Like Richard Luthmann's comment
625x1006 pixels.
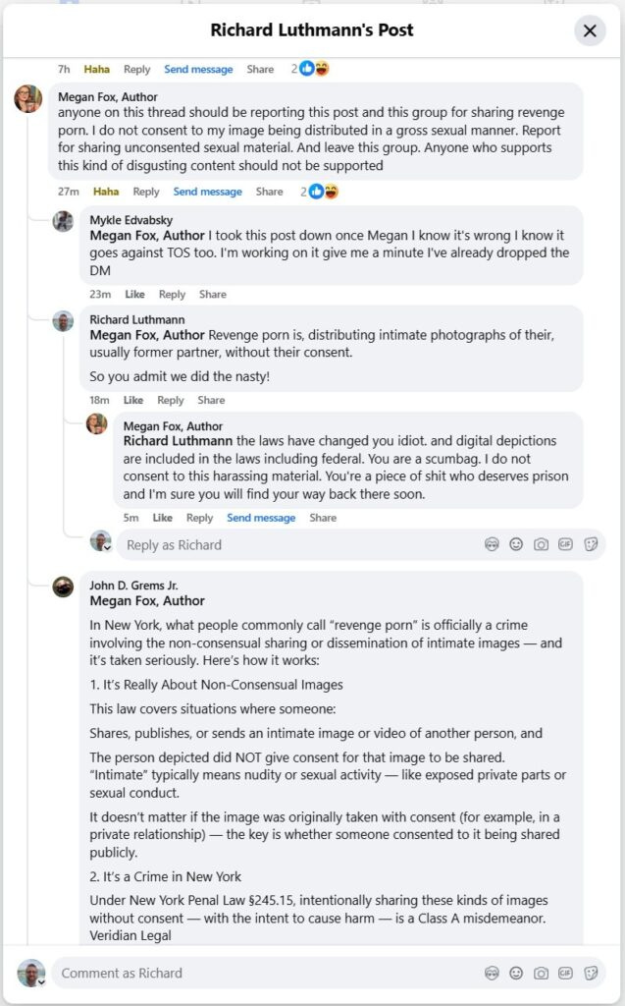(134, 400)
